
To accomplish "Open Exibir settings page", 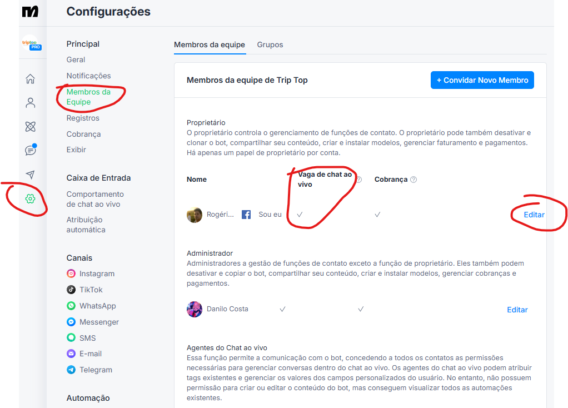I will point(76,150).
